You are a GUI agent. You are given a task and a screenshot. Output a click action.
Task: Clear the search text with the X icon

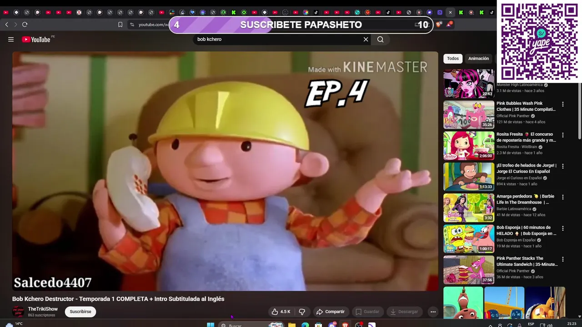coord(366,40)
